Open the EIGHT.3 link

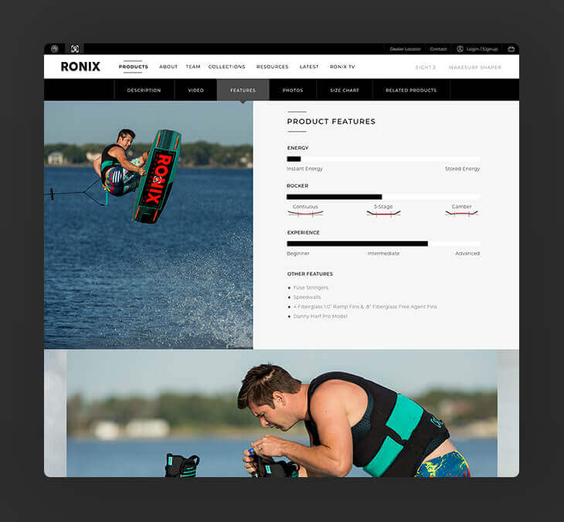tap(426, 67)
